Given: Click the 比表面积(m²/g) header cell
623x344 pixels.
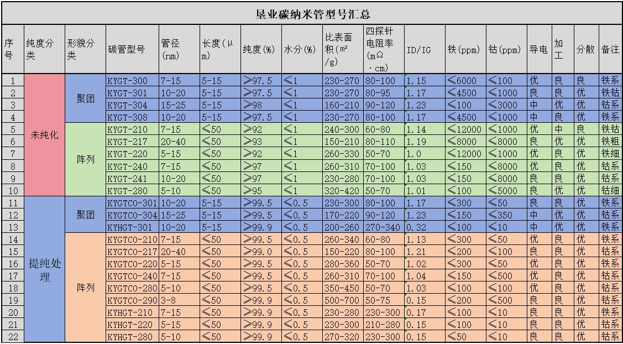Looking at the screenshot, I should [343, 49].
